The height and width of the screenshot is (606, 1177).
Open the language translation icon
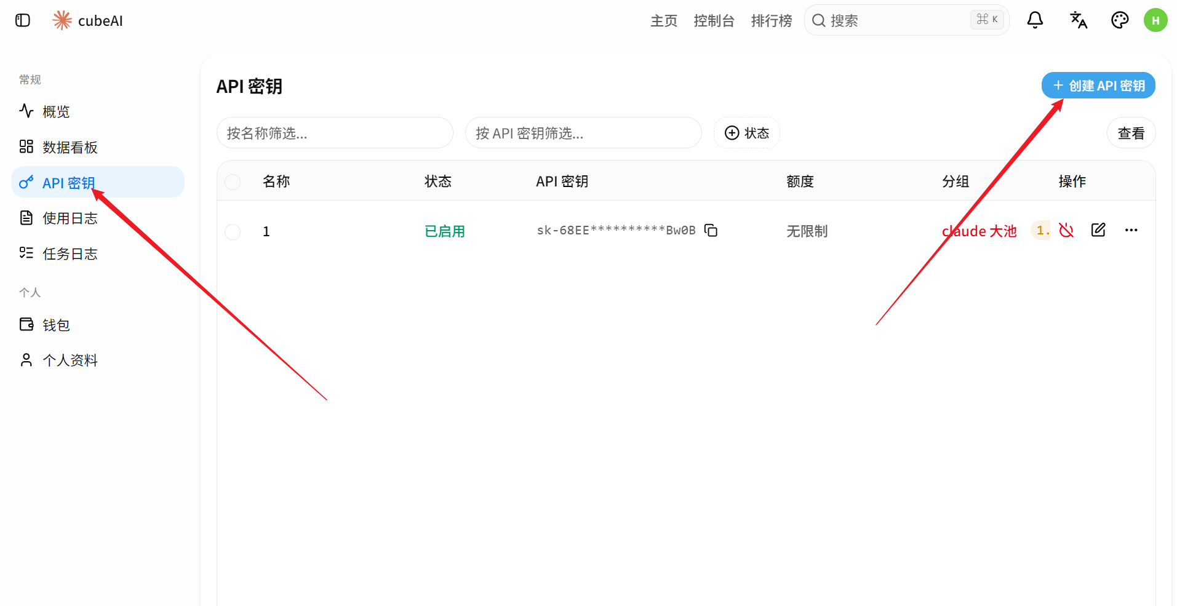point(1078,20)
